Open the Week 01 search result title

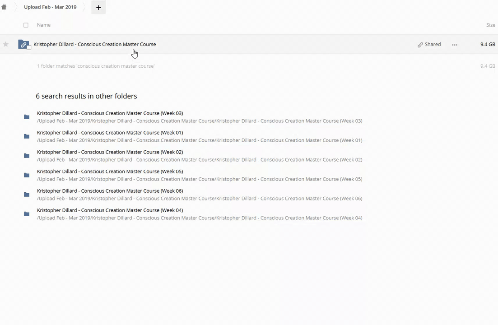pos(110,133)
